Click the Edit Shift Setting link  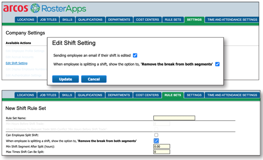tap(16, 63)
